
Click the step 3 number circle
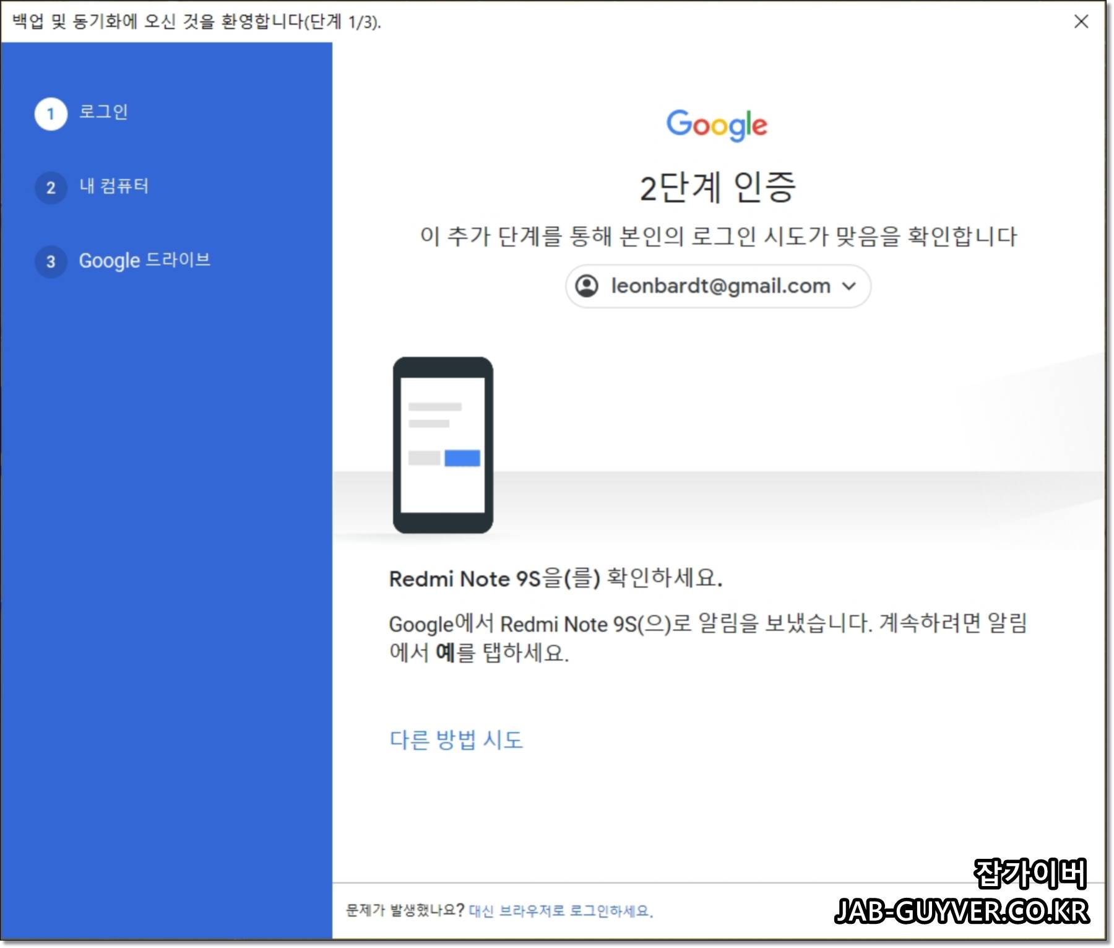51,261
